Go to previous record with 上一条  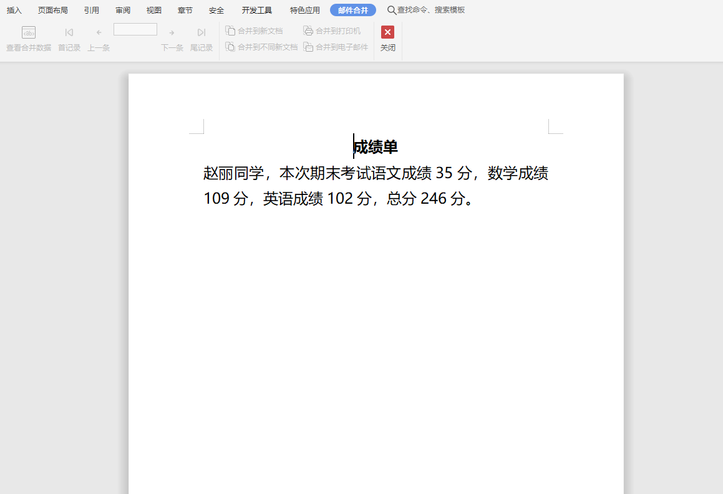pos(99,39)
